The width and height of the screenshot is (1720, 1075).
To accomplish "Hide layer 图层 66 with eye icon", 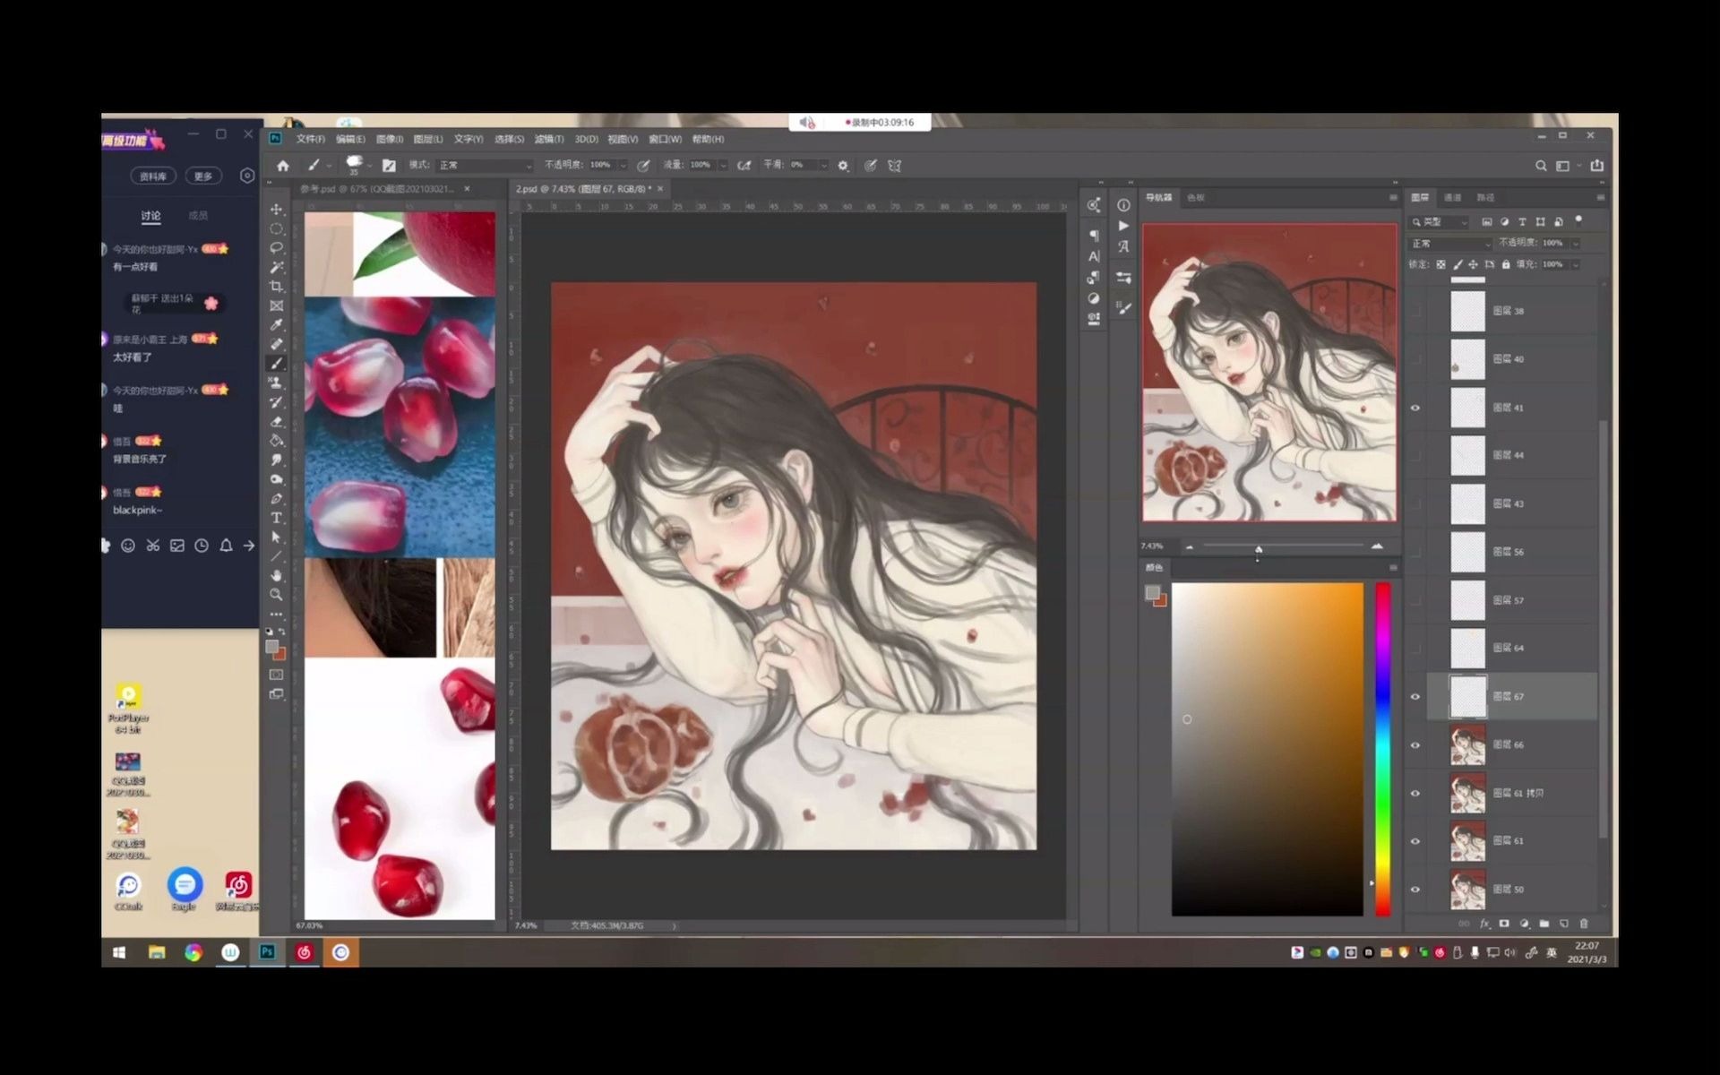I will (x=1415, y=744).
